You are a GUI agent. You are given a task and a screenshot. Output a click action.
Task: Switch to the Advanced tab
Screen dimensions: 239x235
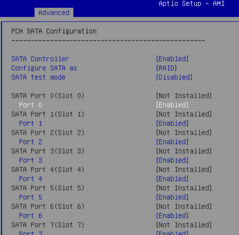point(54,12)
